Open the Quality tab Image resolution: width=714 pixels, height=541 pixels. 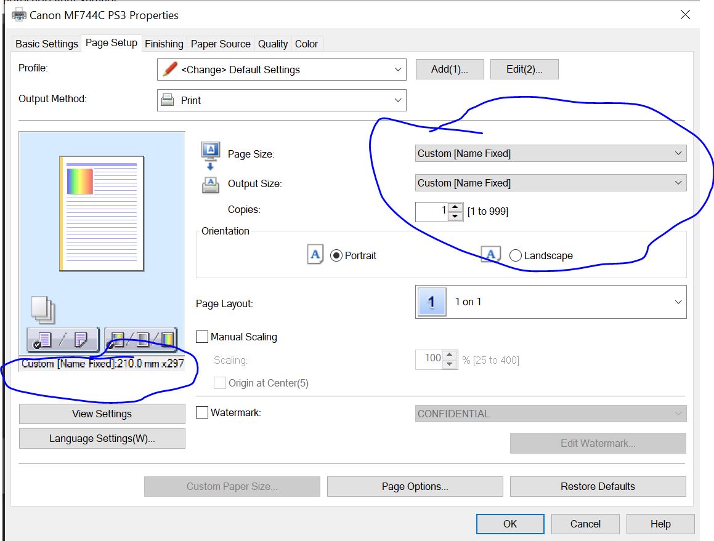click(x=272, y=44)
